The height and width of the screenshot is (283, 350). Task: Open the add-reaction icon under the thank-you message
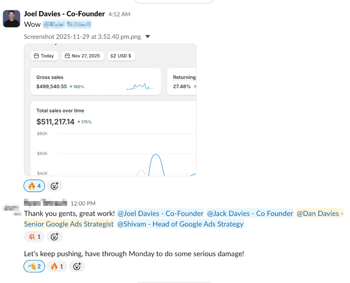pyautogui.click(x=55, y=236)
